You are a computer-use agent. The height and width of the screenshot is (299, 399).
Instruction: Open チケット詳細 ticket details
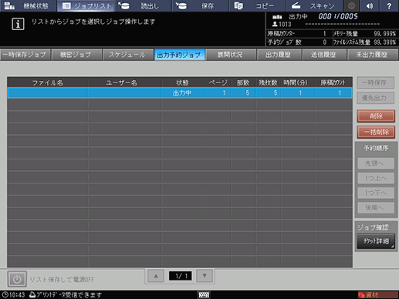pos(376,241)
